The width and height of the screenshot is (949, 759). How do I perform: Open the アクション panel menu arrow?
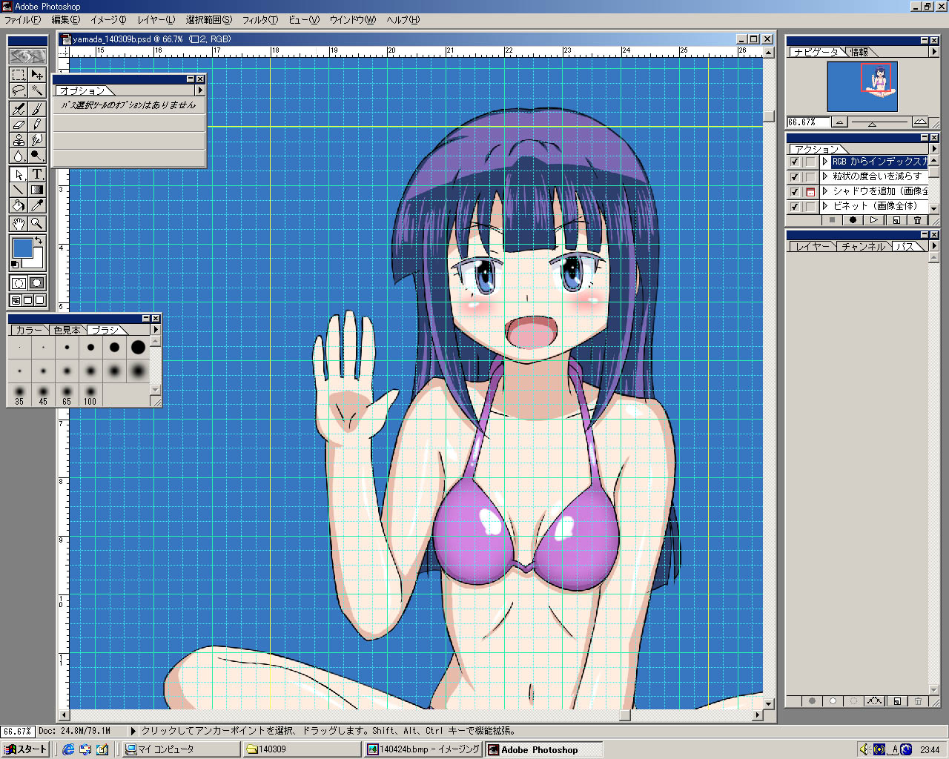pyautogui.click(x=933, y=148)
